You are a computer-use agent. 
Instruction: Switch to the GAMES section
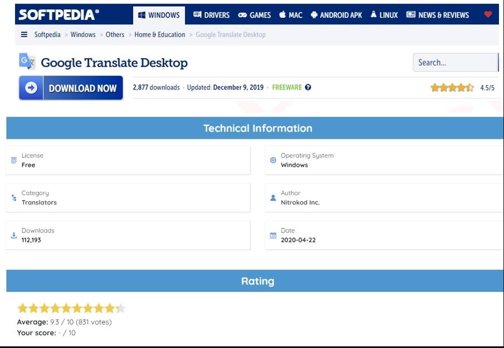255,15
